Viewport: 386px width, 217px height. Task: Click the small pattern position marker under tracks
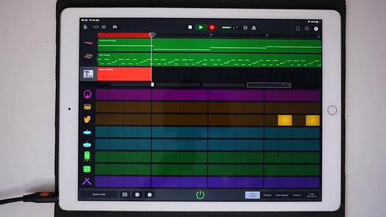tap(153, 84)
